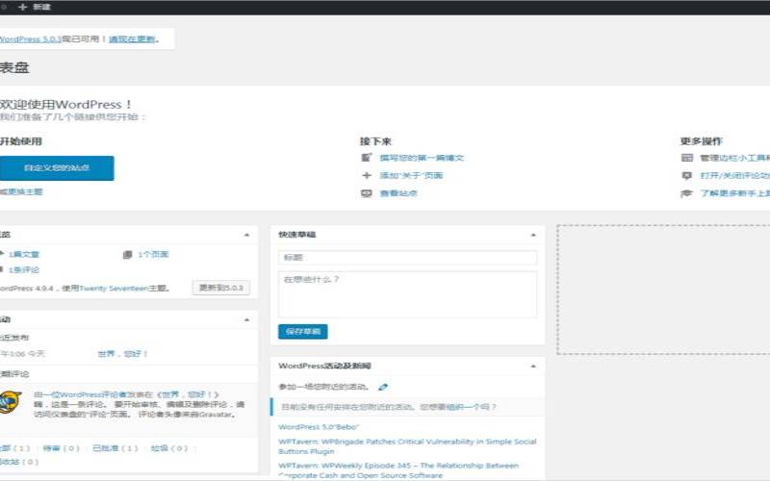This screenshot has height=481, width=770.
Task: Click the write-post icon beside 撰写您的第一篇博文
Action: (x=367, y=158)
